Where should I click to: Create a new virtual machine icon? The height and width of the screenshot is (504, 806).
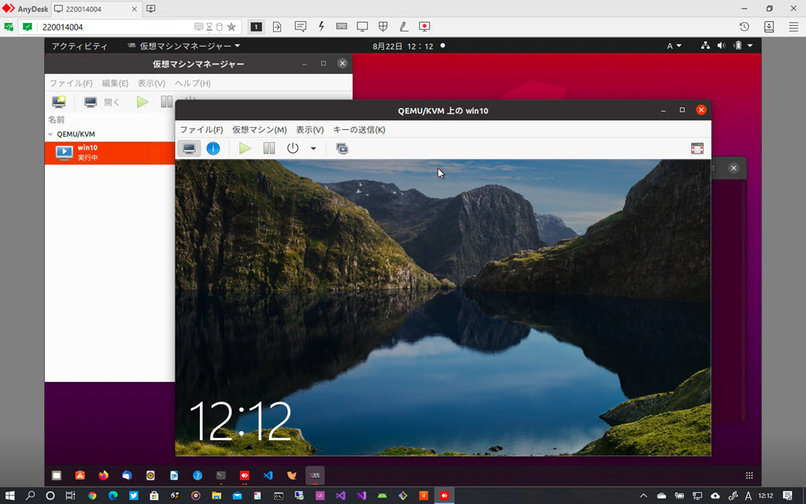[59, 102]
